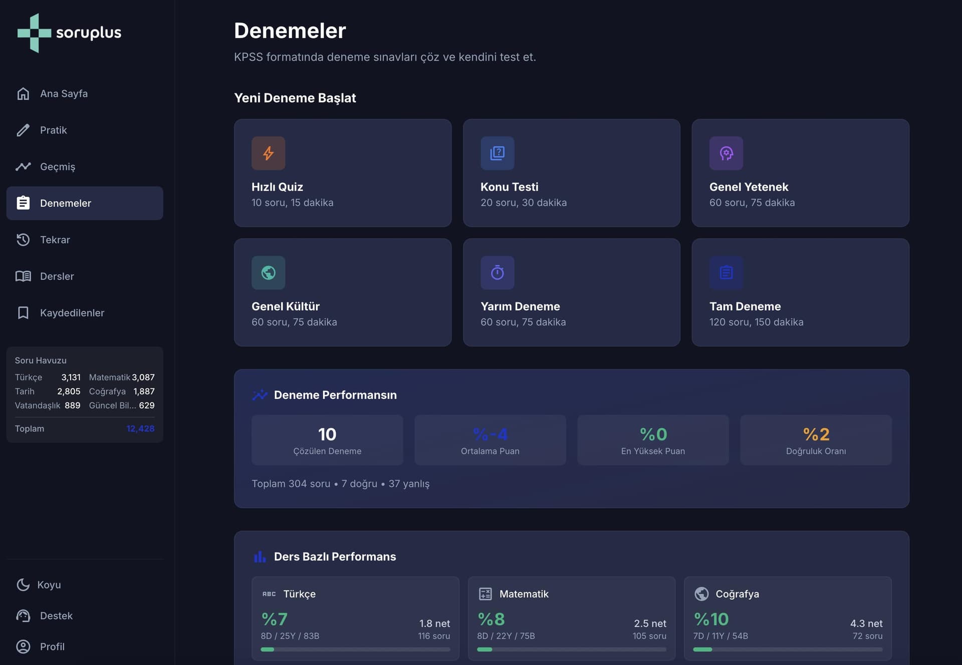Click the Konu Testi question card icon
This screenshot has width=962, height=665.
[x=497, y=153]
